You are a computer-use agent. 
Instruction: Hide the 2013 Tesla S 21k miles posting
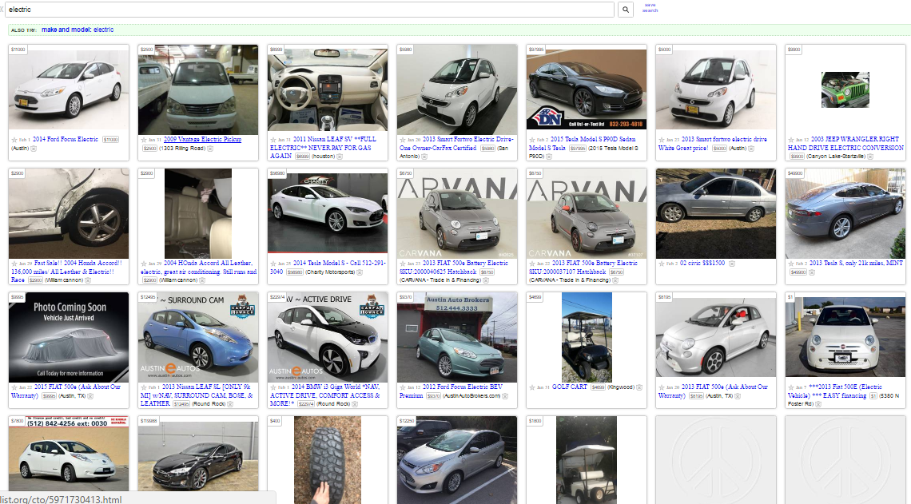tap(812, 272)
